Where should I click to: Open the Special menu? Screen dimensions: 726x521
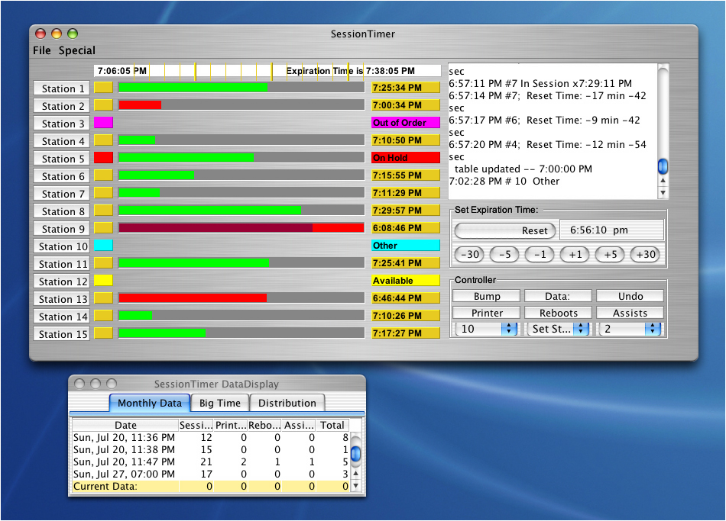pyautogui.click(x=77, y=50)
